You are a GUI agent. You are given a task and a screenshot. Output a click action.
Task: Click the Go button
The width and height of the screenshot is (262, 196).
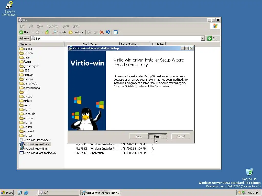pos(212,38)
